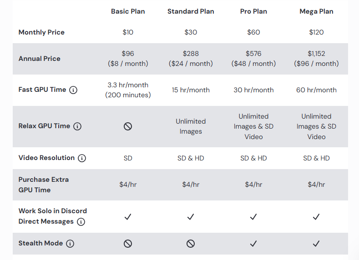Viewport: 359px width, 260px height.
Task: Choose the Pro Plan column header
Action: [x=253, y=11]
